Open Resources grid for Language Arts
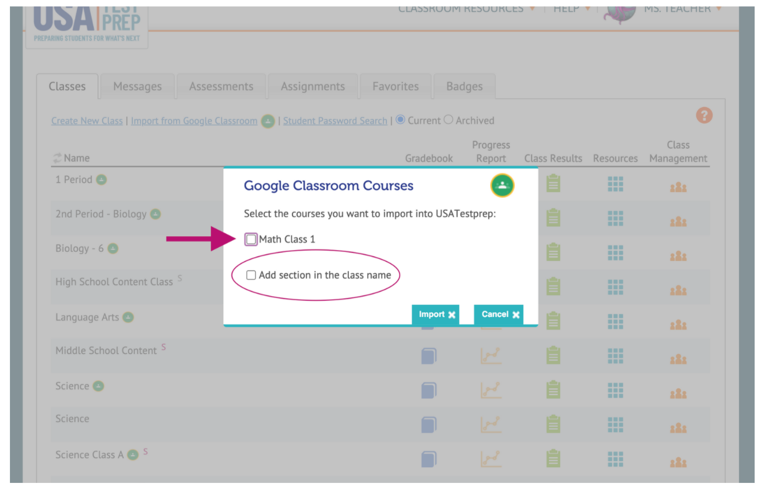This screenshot has height=491, width=768. [615, 322]
